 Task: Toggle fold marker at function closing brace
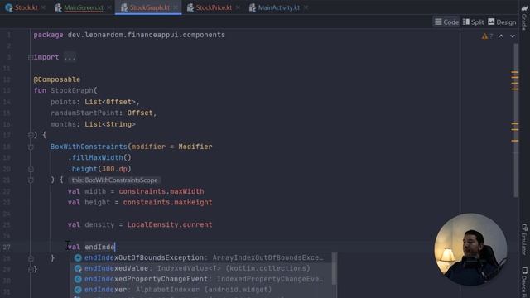(31, 269)
